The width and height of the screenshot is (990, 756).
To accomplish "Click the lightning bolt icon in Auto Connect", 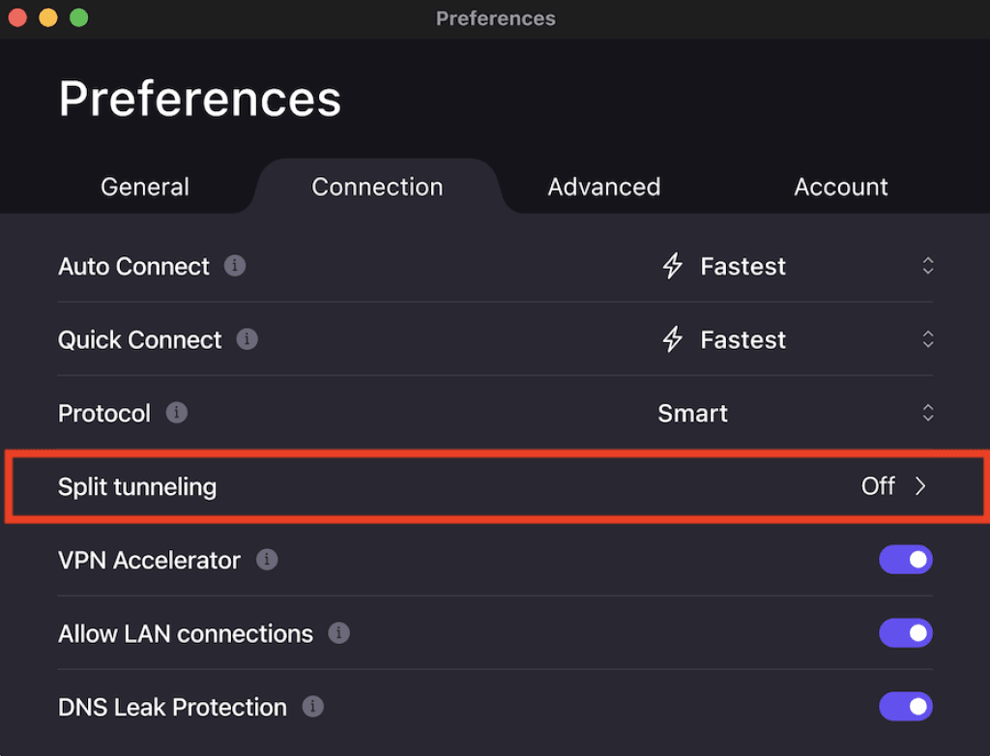I will point(673,266).
